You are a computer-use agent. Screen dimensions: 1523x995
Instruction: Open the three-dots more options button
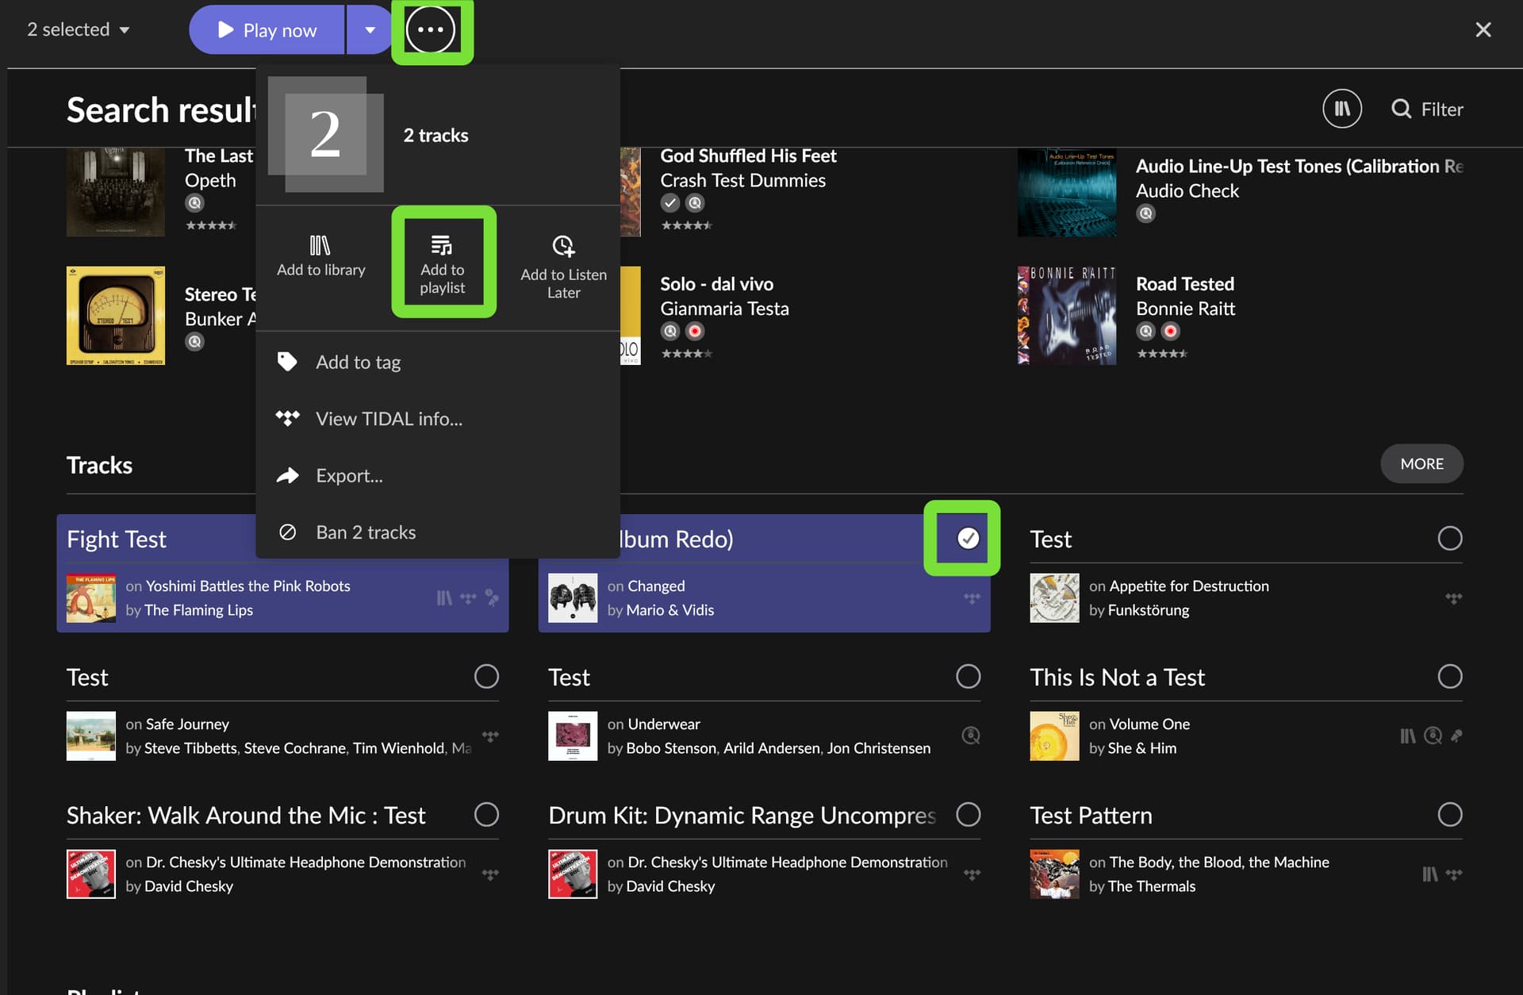(431, 29)
